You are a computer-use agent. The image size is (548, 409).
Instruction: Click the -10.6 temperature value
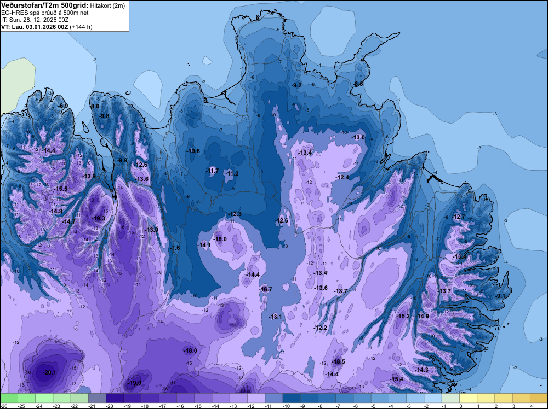tap(193, 151)
